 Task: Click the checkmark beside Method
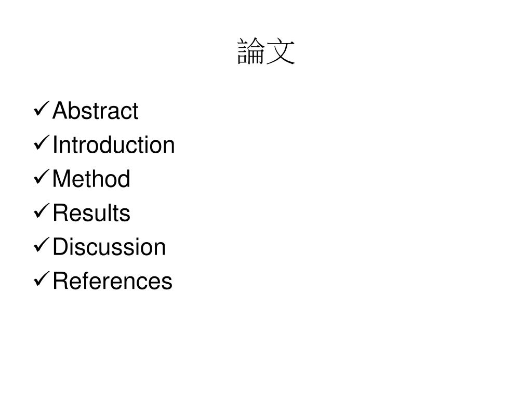42,177
